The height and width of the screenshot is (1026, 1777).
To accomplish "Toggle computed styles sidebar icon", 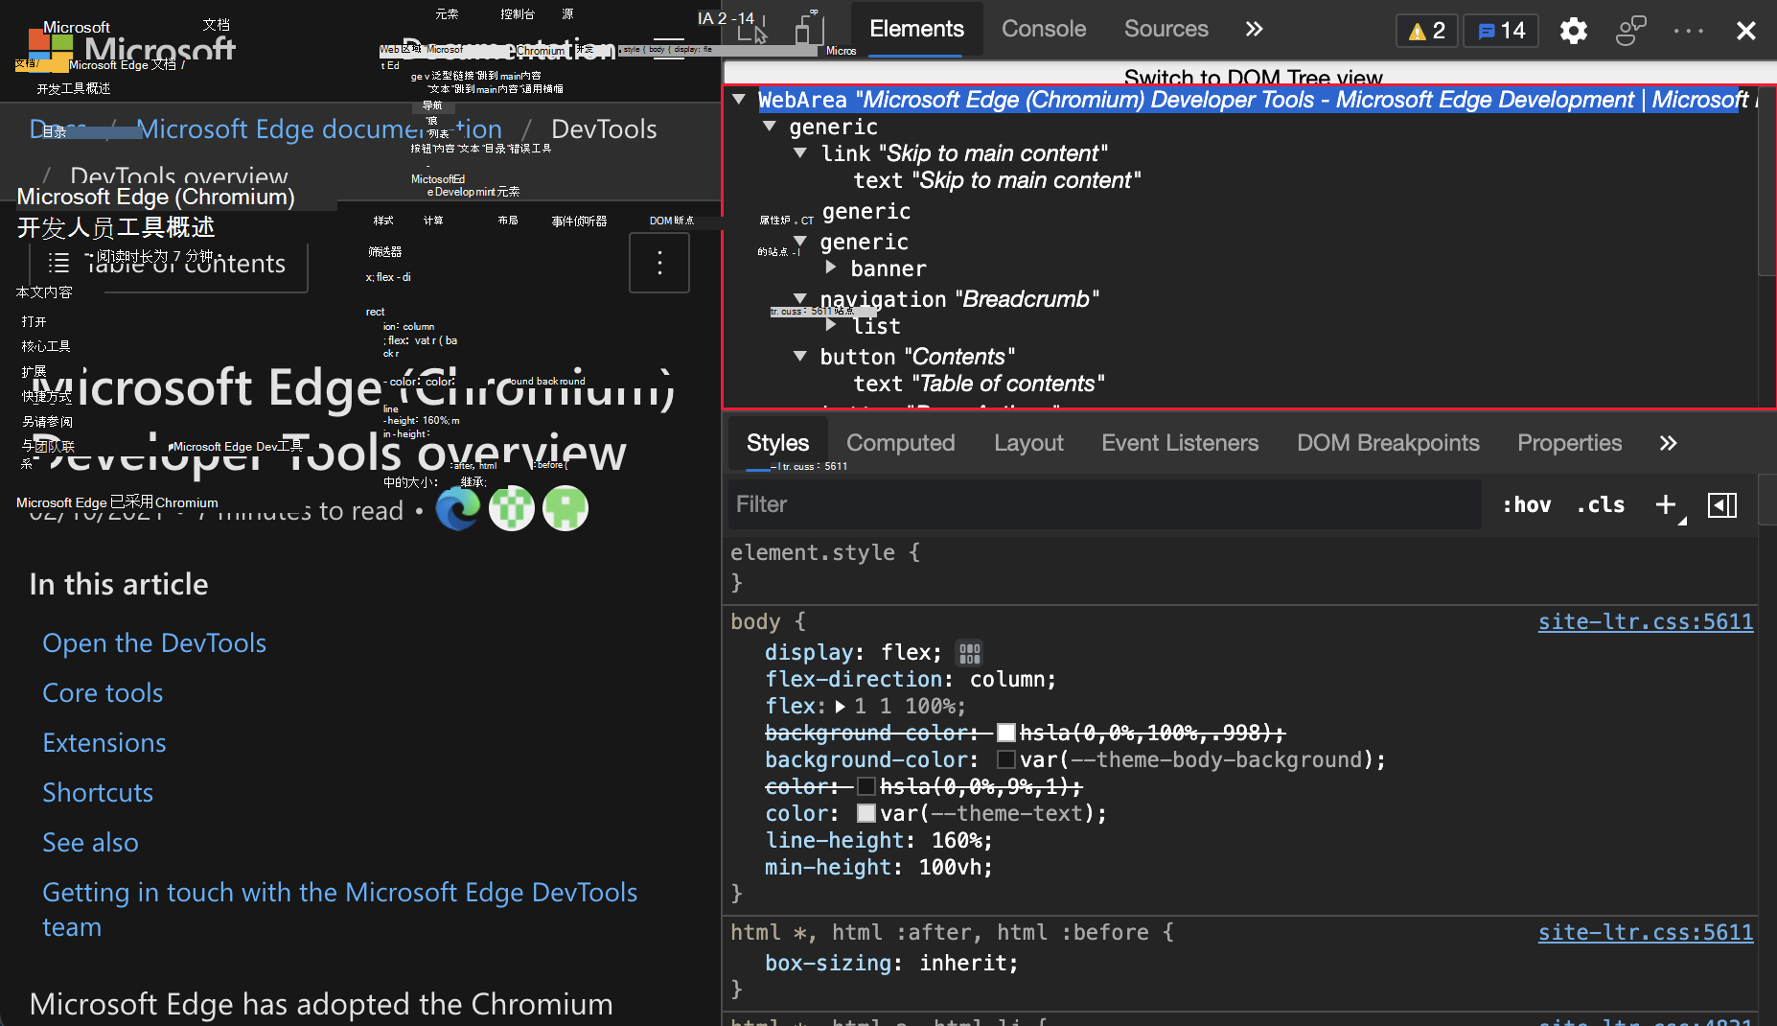I will 1721,504.
